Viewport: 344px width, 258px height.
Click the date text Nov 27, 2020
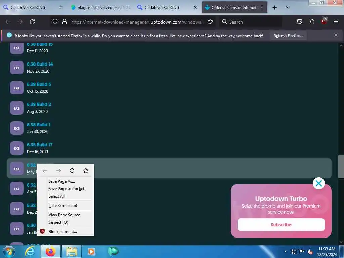pyautogui.click(x=38, y=71)
